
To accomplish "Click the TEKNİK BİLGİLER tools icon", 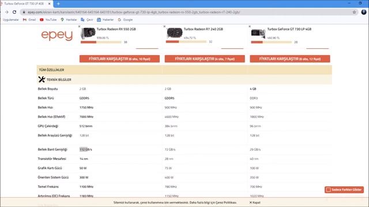I will (42, 79).
